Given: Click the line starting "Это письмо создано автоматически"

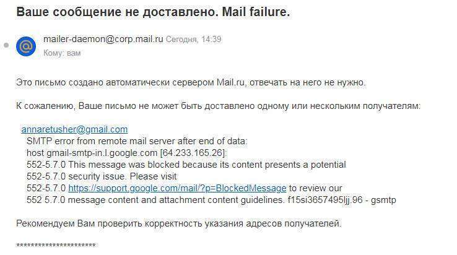Looking at the screenshot, I should (x=191, y=82).
